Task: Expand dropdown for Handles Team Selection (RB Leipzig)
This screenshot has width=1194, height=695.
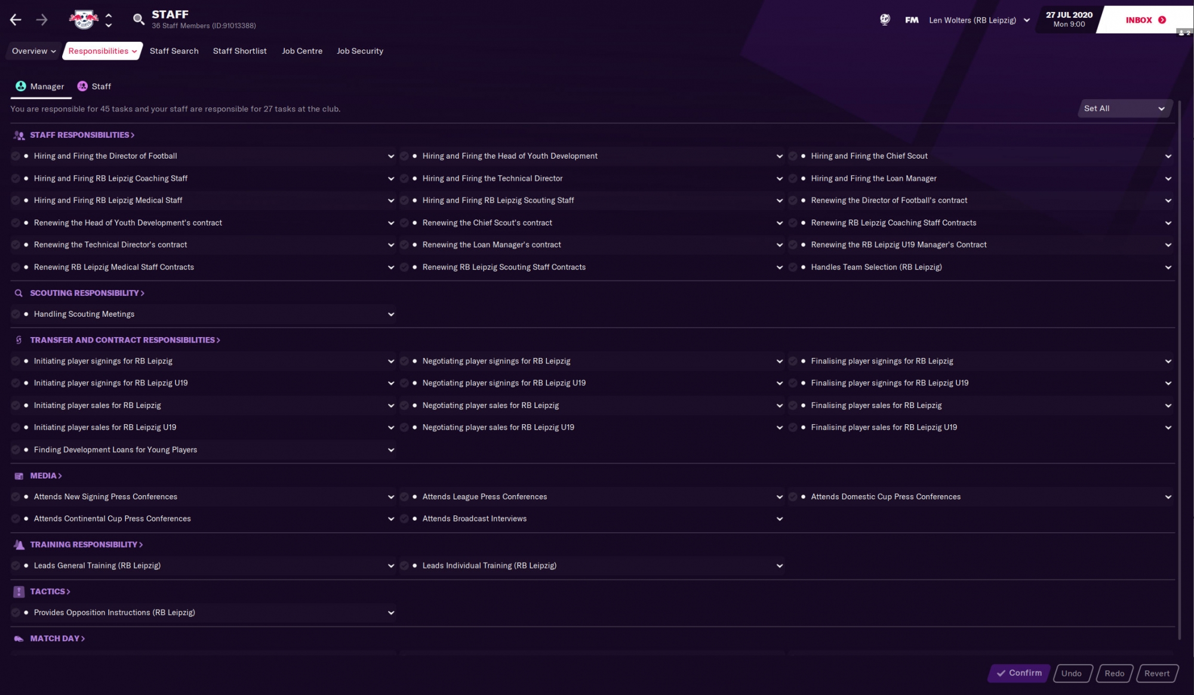Action: coord(1168,267)
